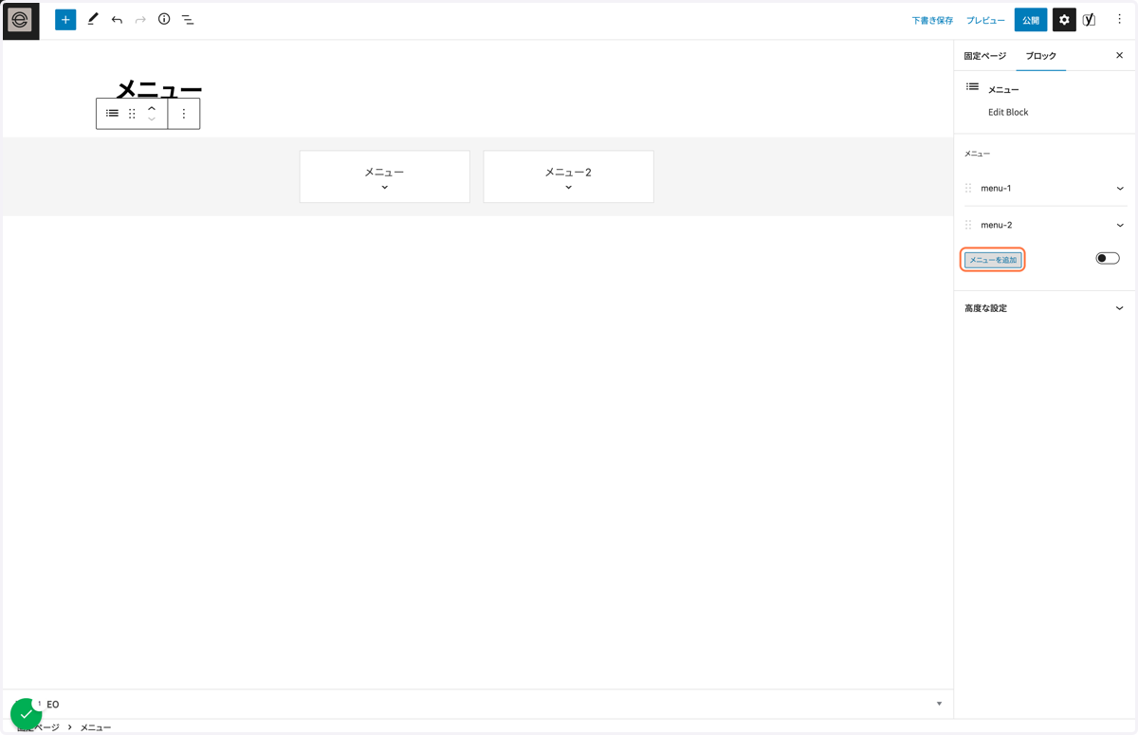Publish the page with 公開 button
1138x735 pixels.
(x=1031, y=20)
